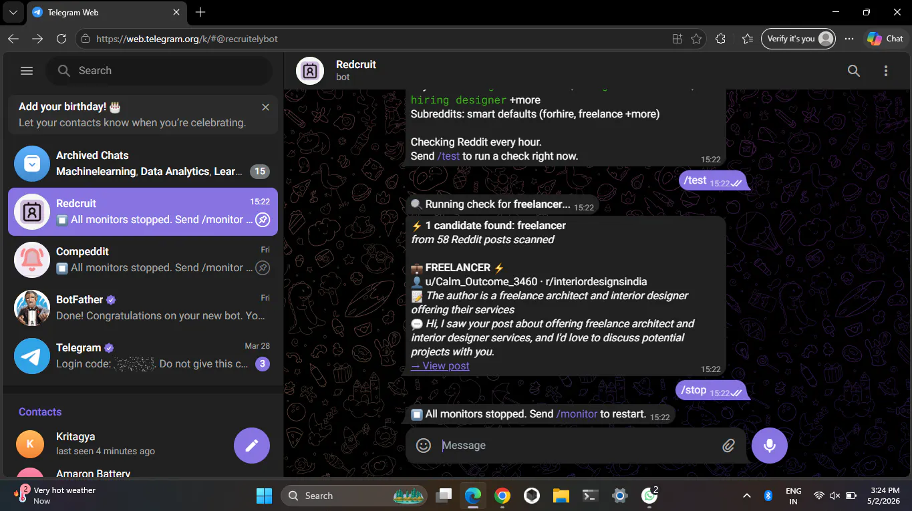Open the tab actions dropdown

[13, 12]
